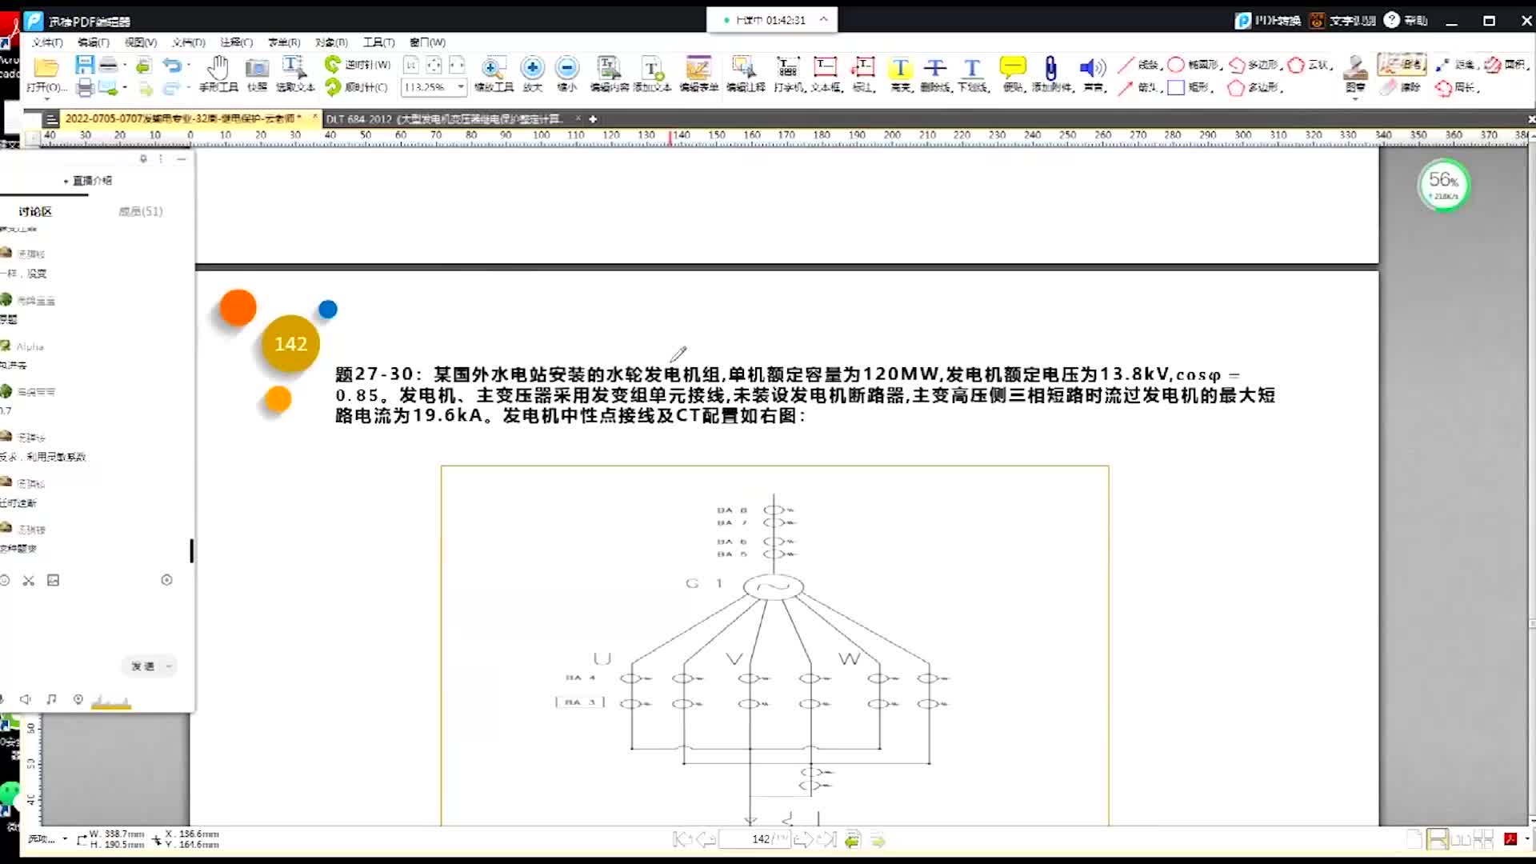Toggle continuous page layout view
The width and height of the screenshot is (1536, 864).
(x=1438, y=839)
